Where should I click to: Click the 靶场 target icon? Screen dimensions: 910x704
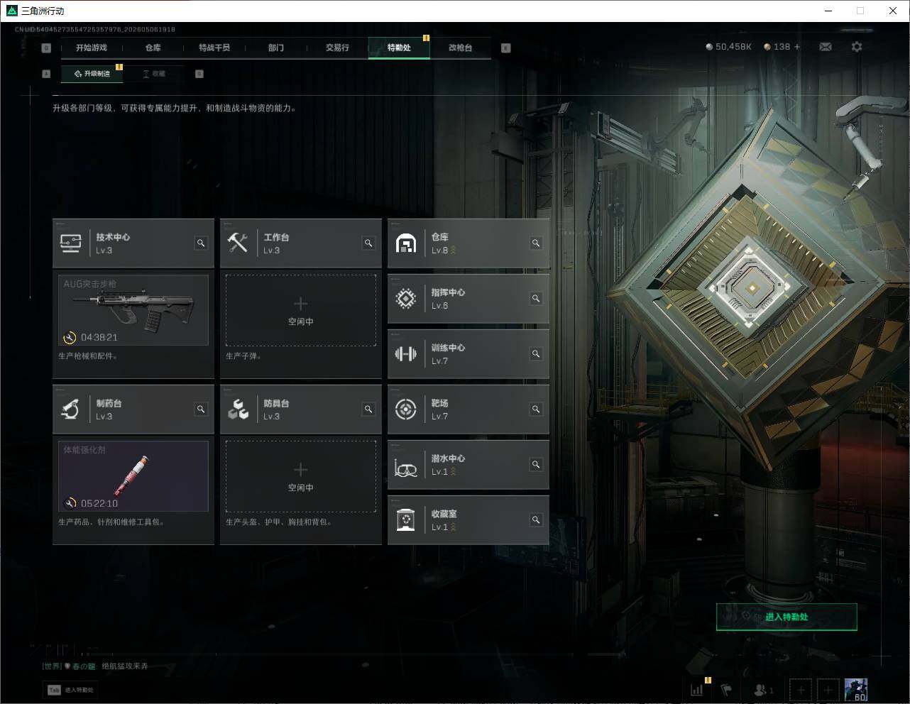click(405, 409)
